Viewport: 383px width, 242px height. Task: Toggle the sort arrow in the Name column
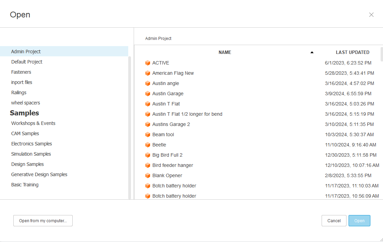(312, 53)
